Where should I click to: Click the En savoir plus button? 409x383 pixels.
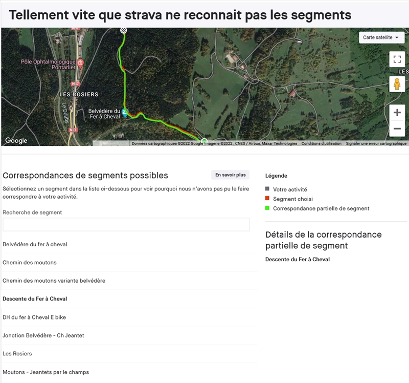click(x=231, y=175)
